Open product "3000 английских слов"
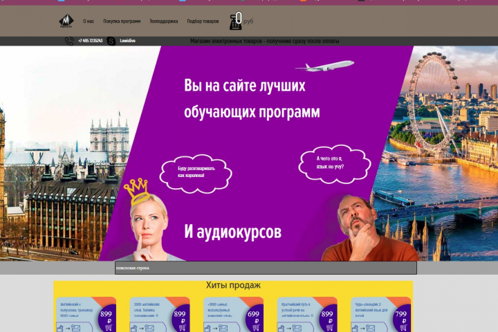This screenshot has width=498, height=332. 147,310
